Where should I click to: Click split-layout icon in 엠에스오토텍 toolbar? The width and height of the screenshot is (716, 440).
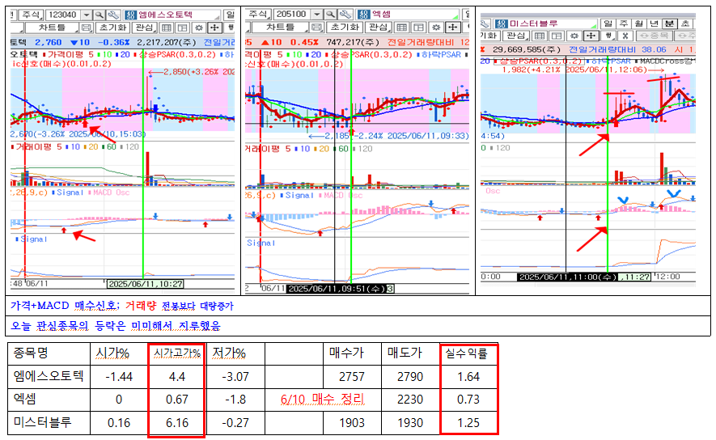182,27
